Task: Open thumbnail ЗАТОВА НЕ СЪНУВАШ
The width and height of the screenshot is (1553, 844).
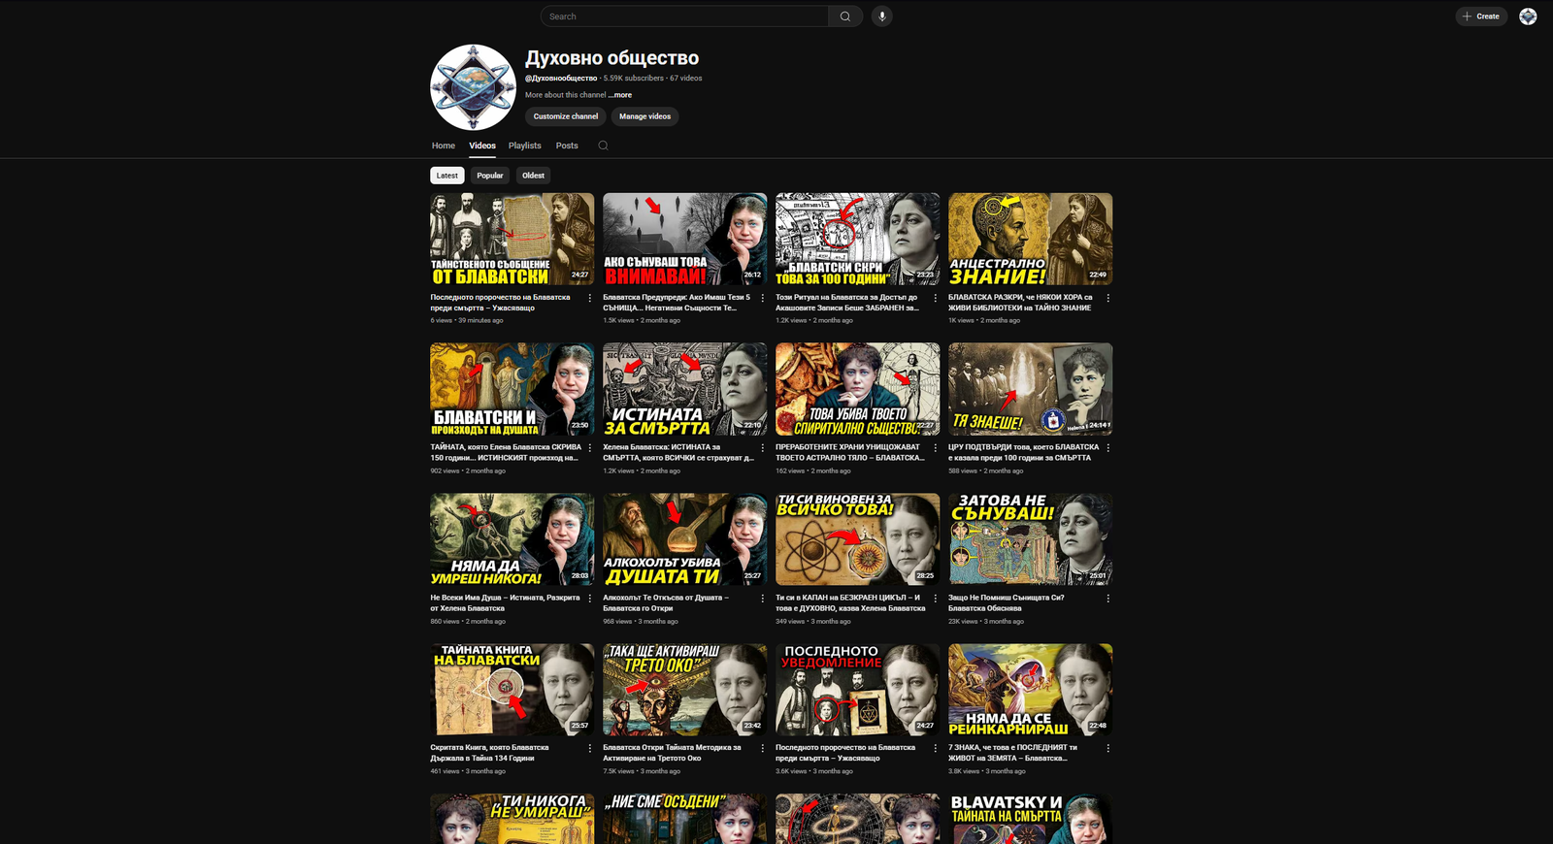Action: (x=1031, y=539)
